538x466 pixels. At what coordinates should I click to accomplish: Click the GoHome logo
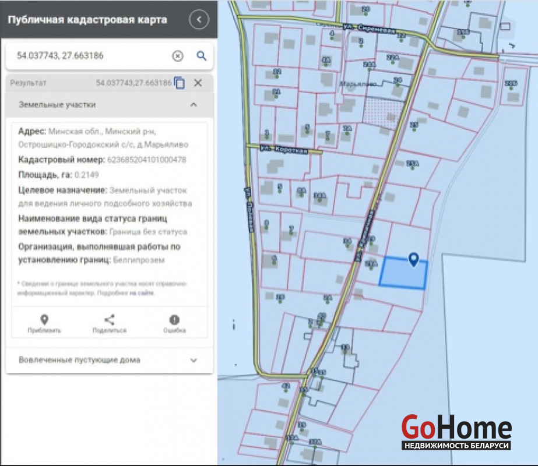coord(456,432)
